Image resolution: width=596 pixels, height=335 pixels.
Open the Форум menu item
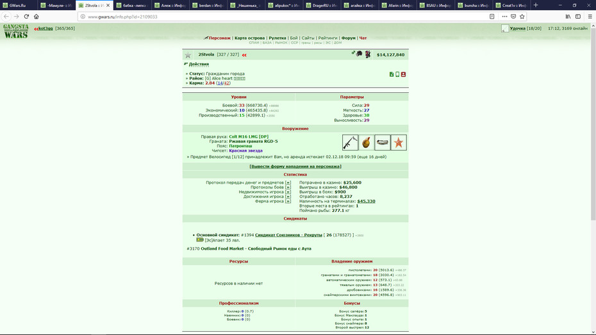pos(348,38)
